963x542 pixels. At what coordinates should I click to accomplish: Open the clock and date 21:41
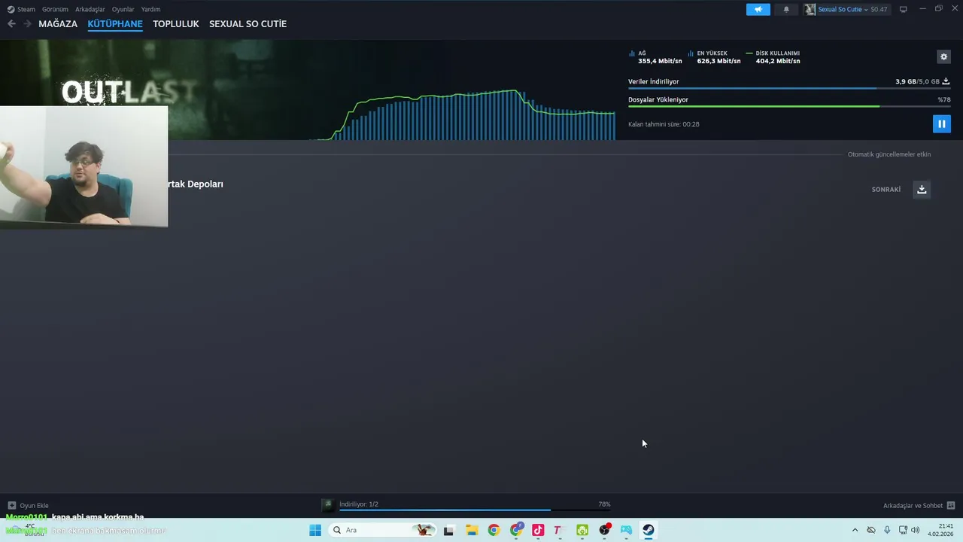pyautogui.click(x=941, y=530)
